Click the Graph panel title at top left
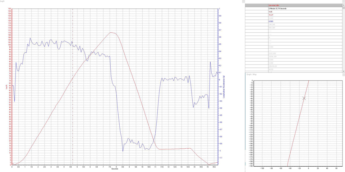This screenshot has width=345, height=172. coord(3,1)
